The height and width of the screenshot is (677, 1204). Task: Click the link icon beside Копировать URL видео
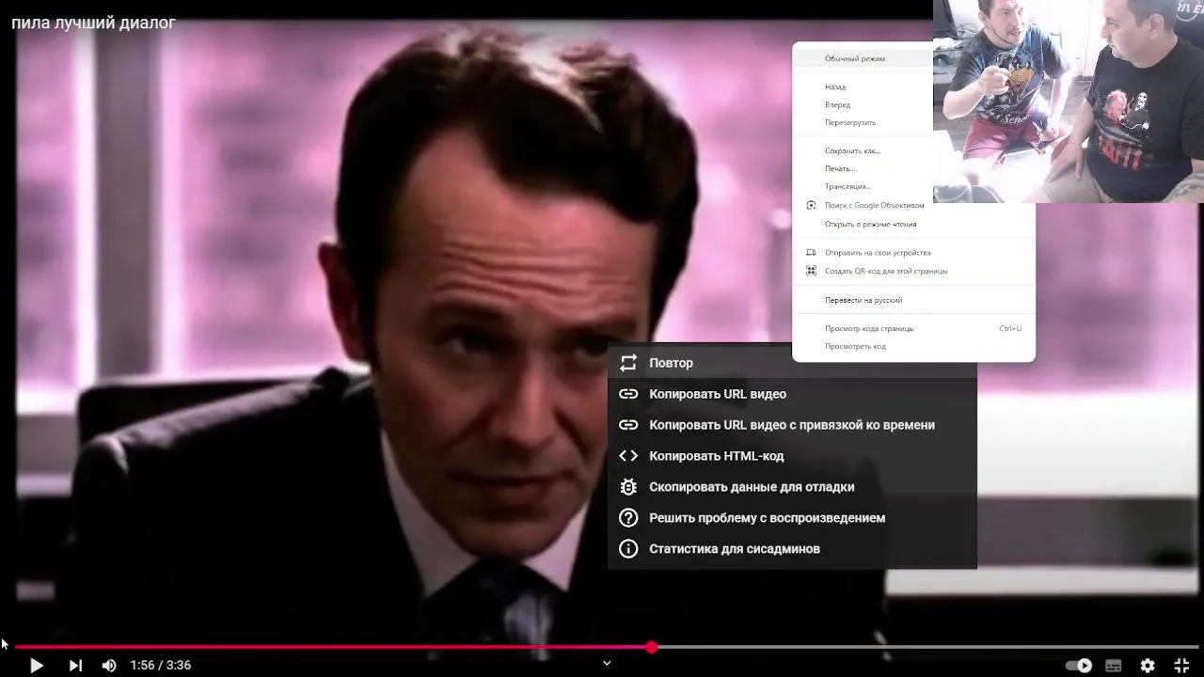pyautogui.click(x=628, y=394)
